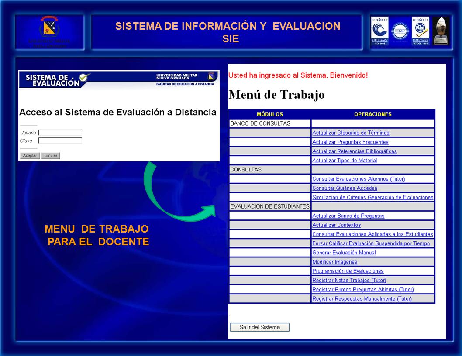
Task: Click the OPERACIONES column header
Action: (x=373, y=114)
